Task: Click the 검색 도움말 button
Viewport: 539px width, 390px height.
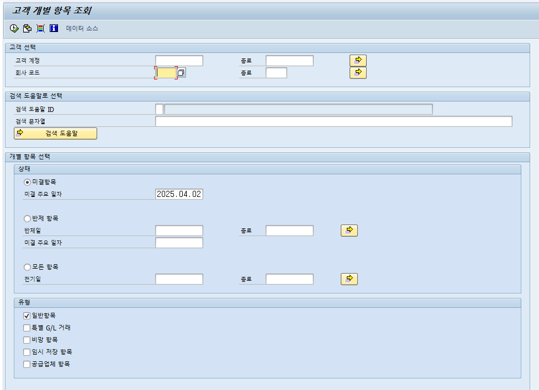Action: [55, 133]
